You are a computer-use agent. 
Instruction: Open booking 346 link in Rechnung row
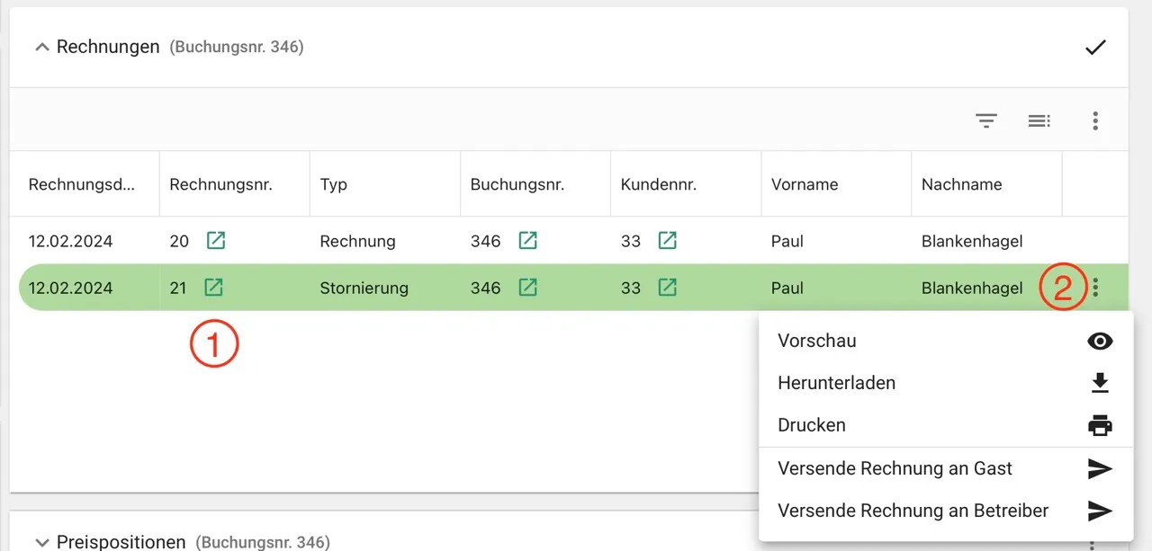528,241
